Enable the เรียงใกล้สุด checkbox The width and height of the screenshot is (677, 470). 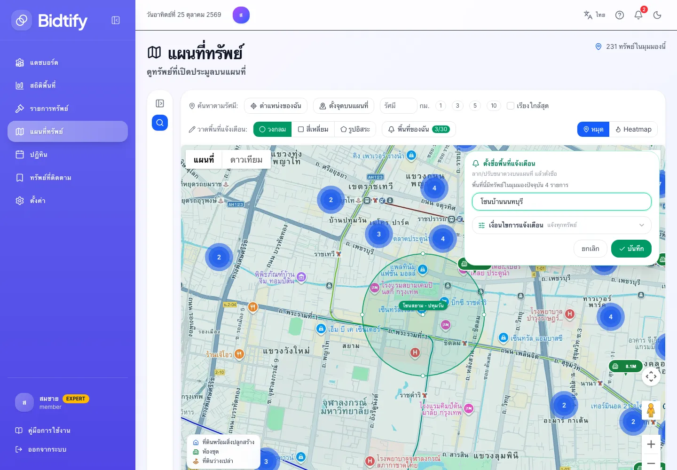click(511, 106)
